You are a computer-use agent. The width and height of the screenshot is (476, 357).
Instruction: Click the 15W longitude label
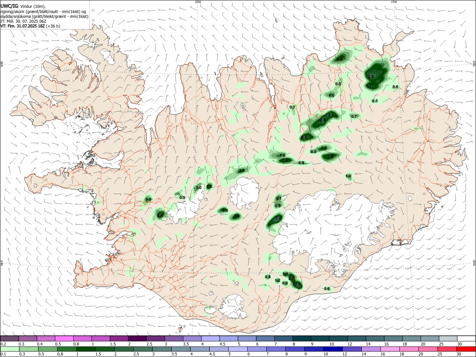[x=394, y=2]
